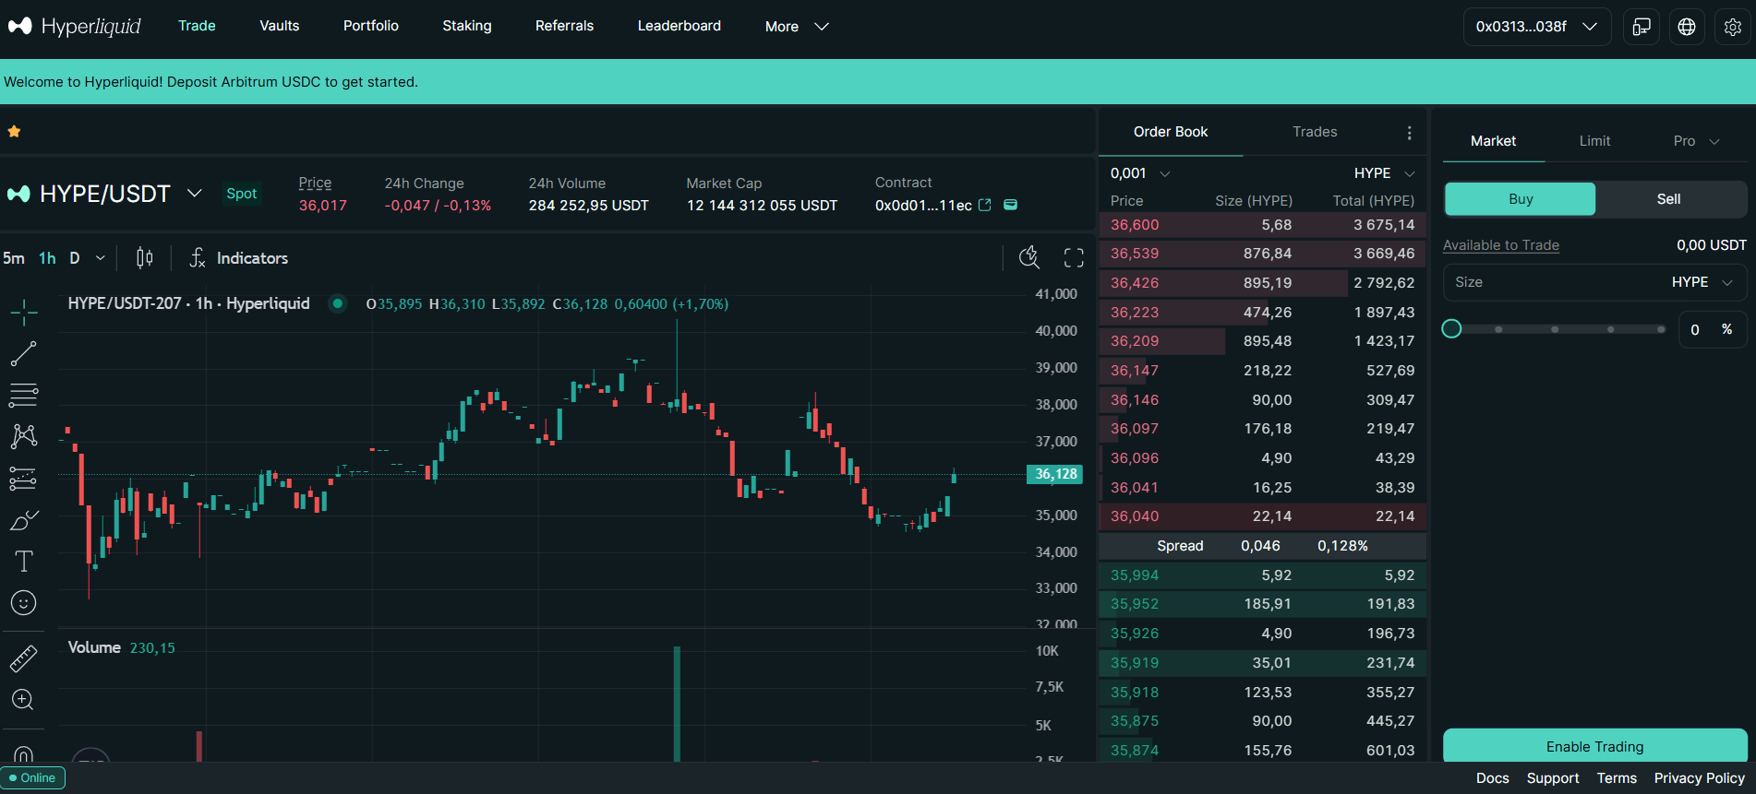Viewport: 1756px width, 794px height.
Task: Open the Privacy Policy link
Action: click(x=1699, y=778)
